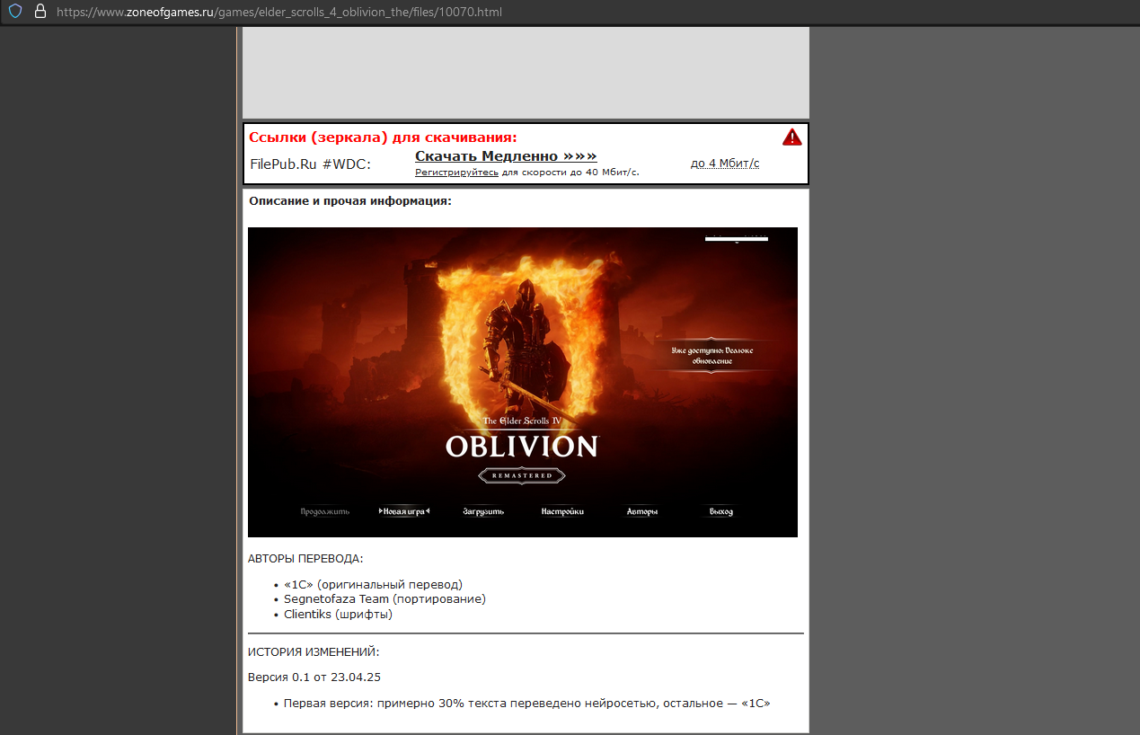Click the 'Регистрируйтесь' registration link

pos(456,172)
